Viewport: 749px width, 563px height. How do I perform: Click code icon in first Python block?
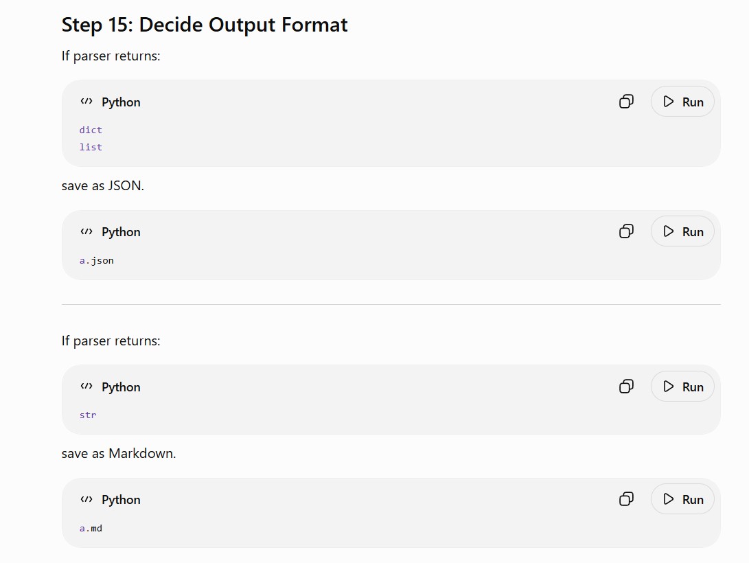87,101
